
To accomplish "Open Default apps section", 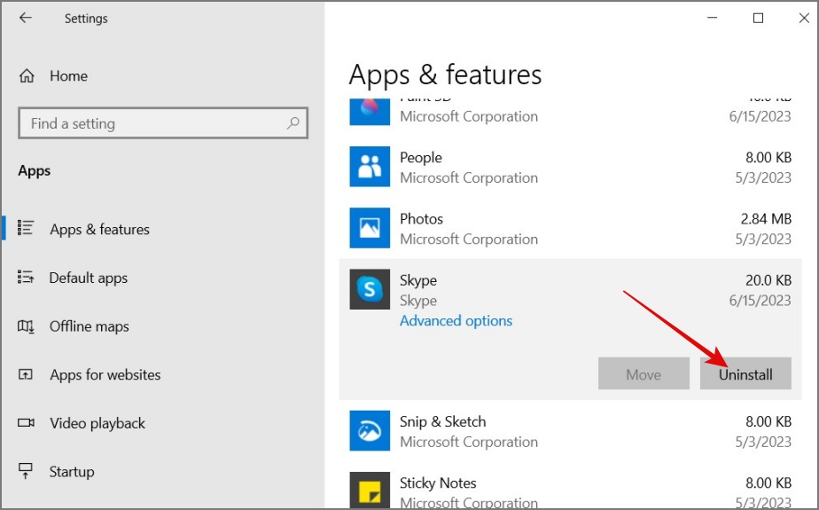I will pos(89,278).
